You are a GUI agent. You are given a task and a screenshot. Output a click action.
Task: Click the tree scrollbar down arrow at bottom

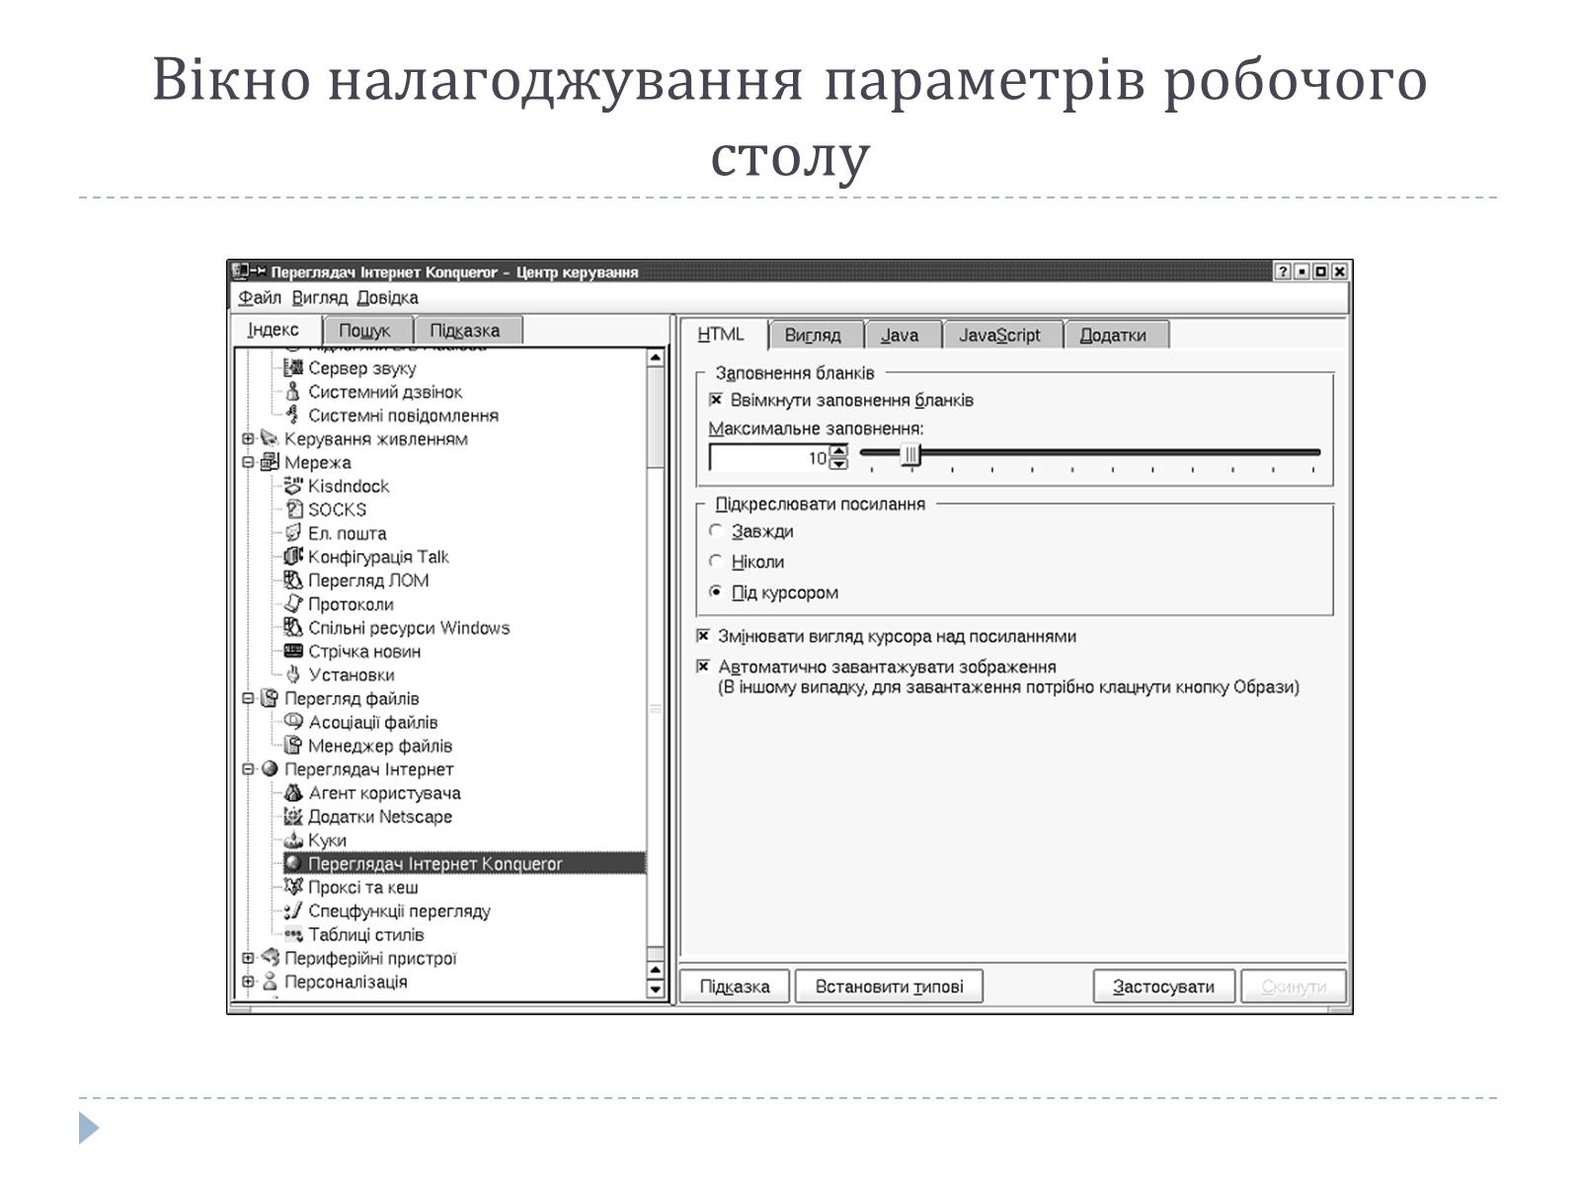coord(655,988)
